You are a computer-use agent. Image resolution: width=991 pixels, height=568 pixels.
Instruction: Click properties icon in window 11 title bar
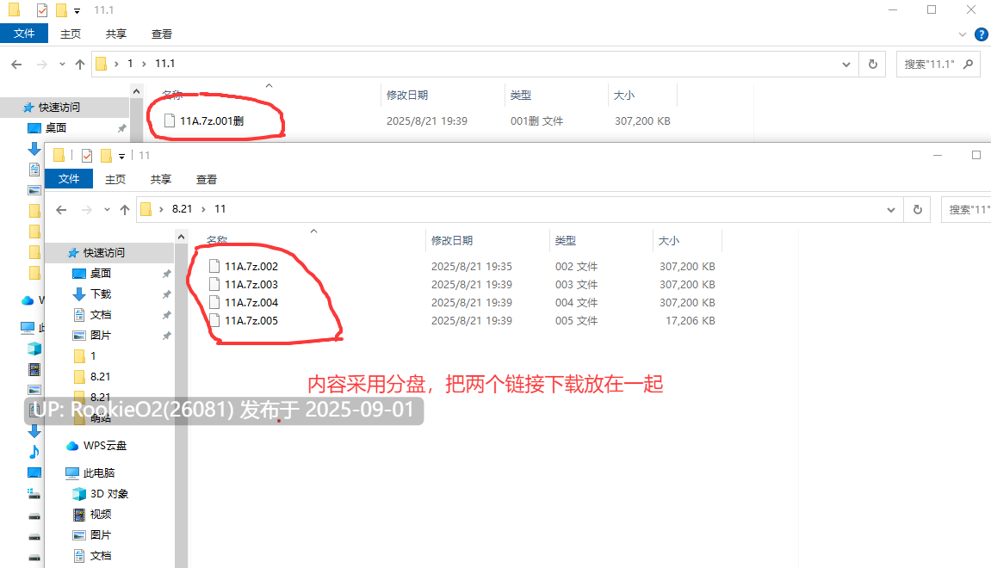87,156
